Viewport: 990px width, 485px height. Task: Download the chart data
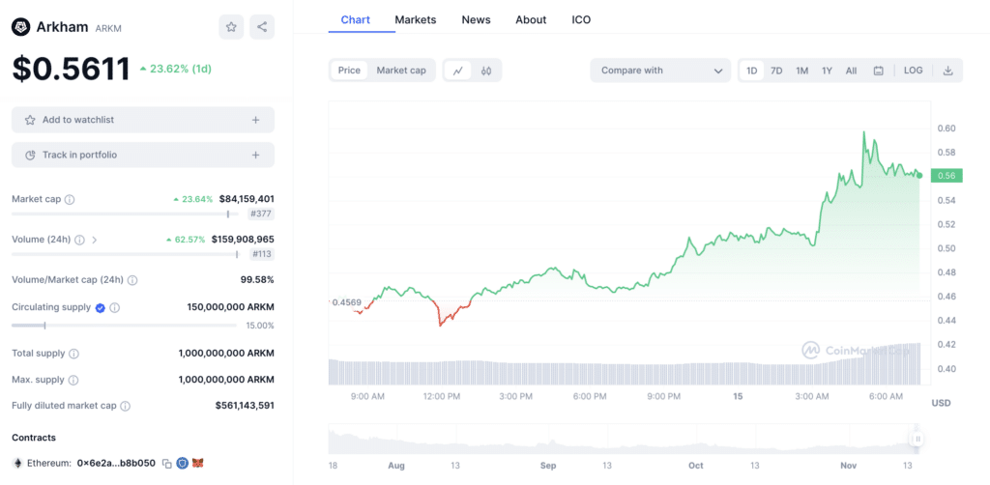(947, 71)
